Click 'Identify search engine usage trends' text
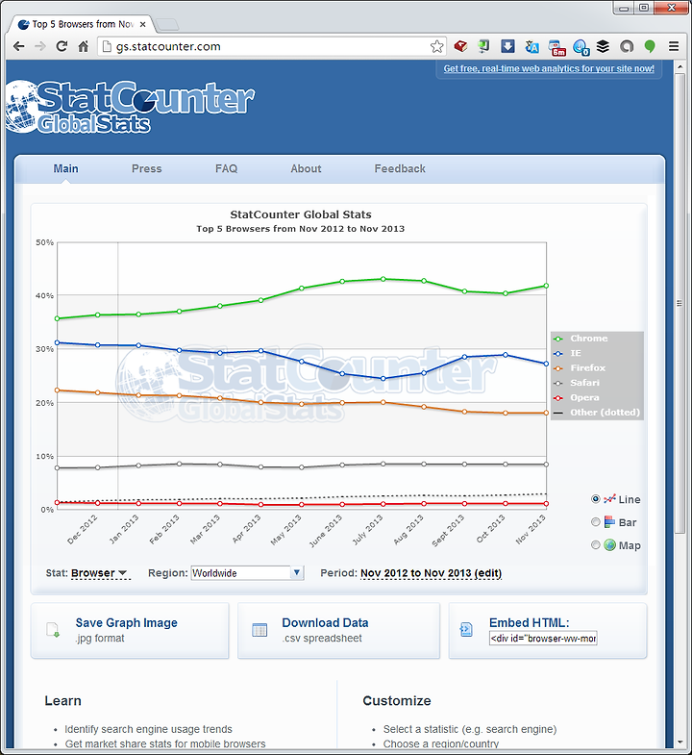This screenshot has height=755, width=692. [x=148, y=729]
